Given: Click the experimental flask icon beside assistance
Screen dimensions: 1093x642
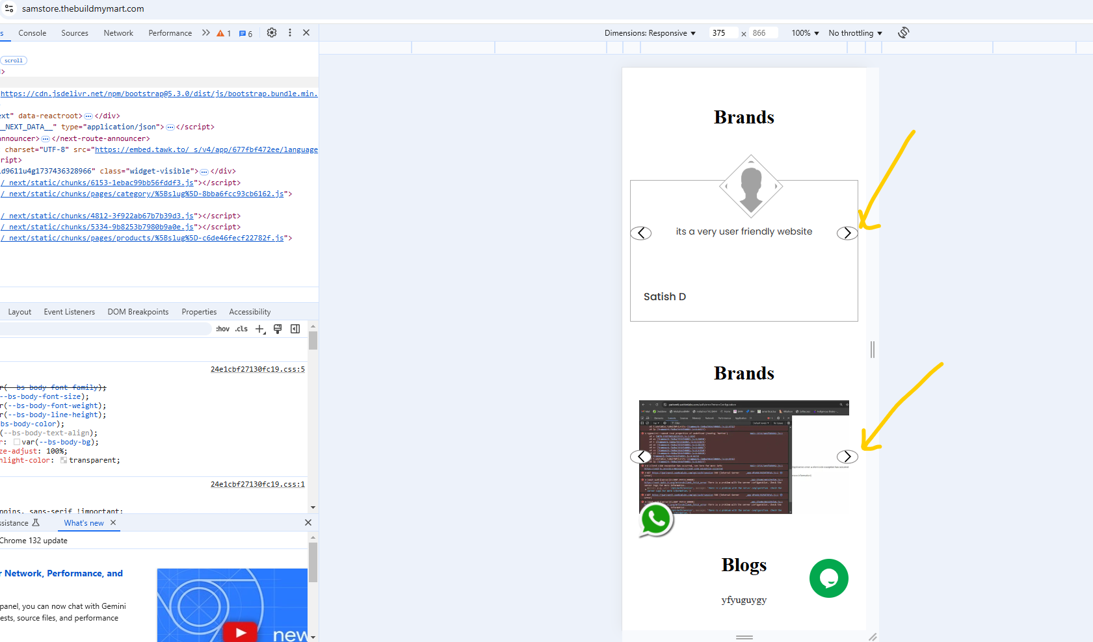Looking at the screenshot, I should 36,522.
